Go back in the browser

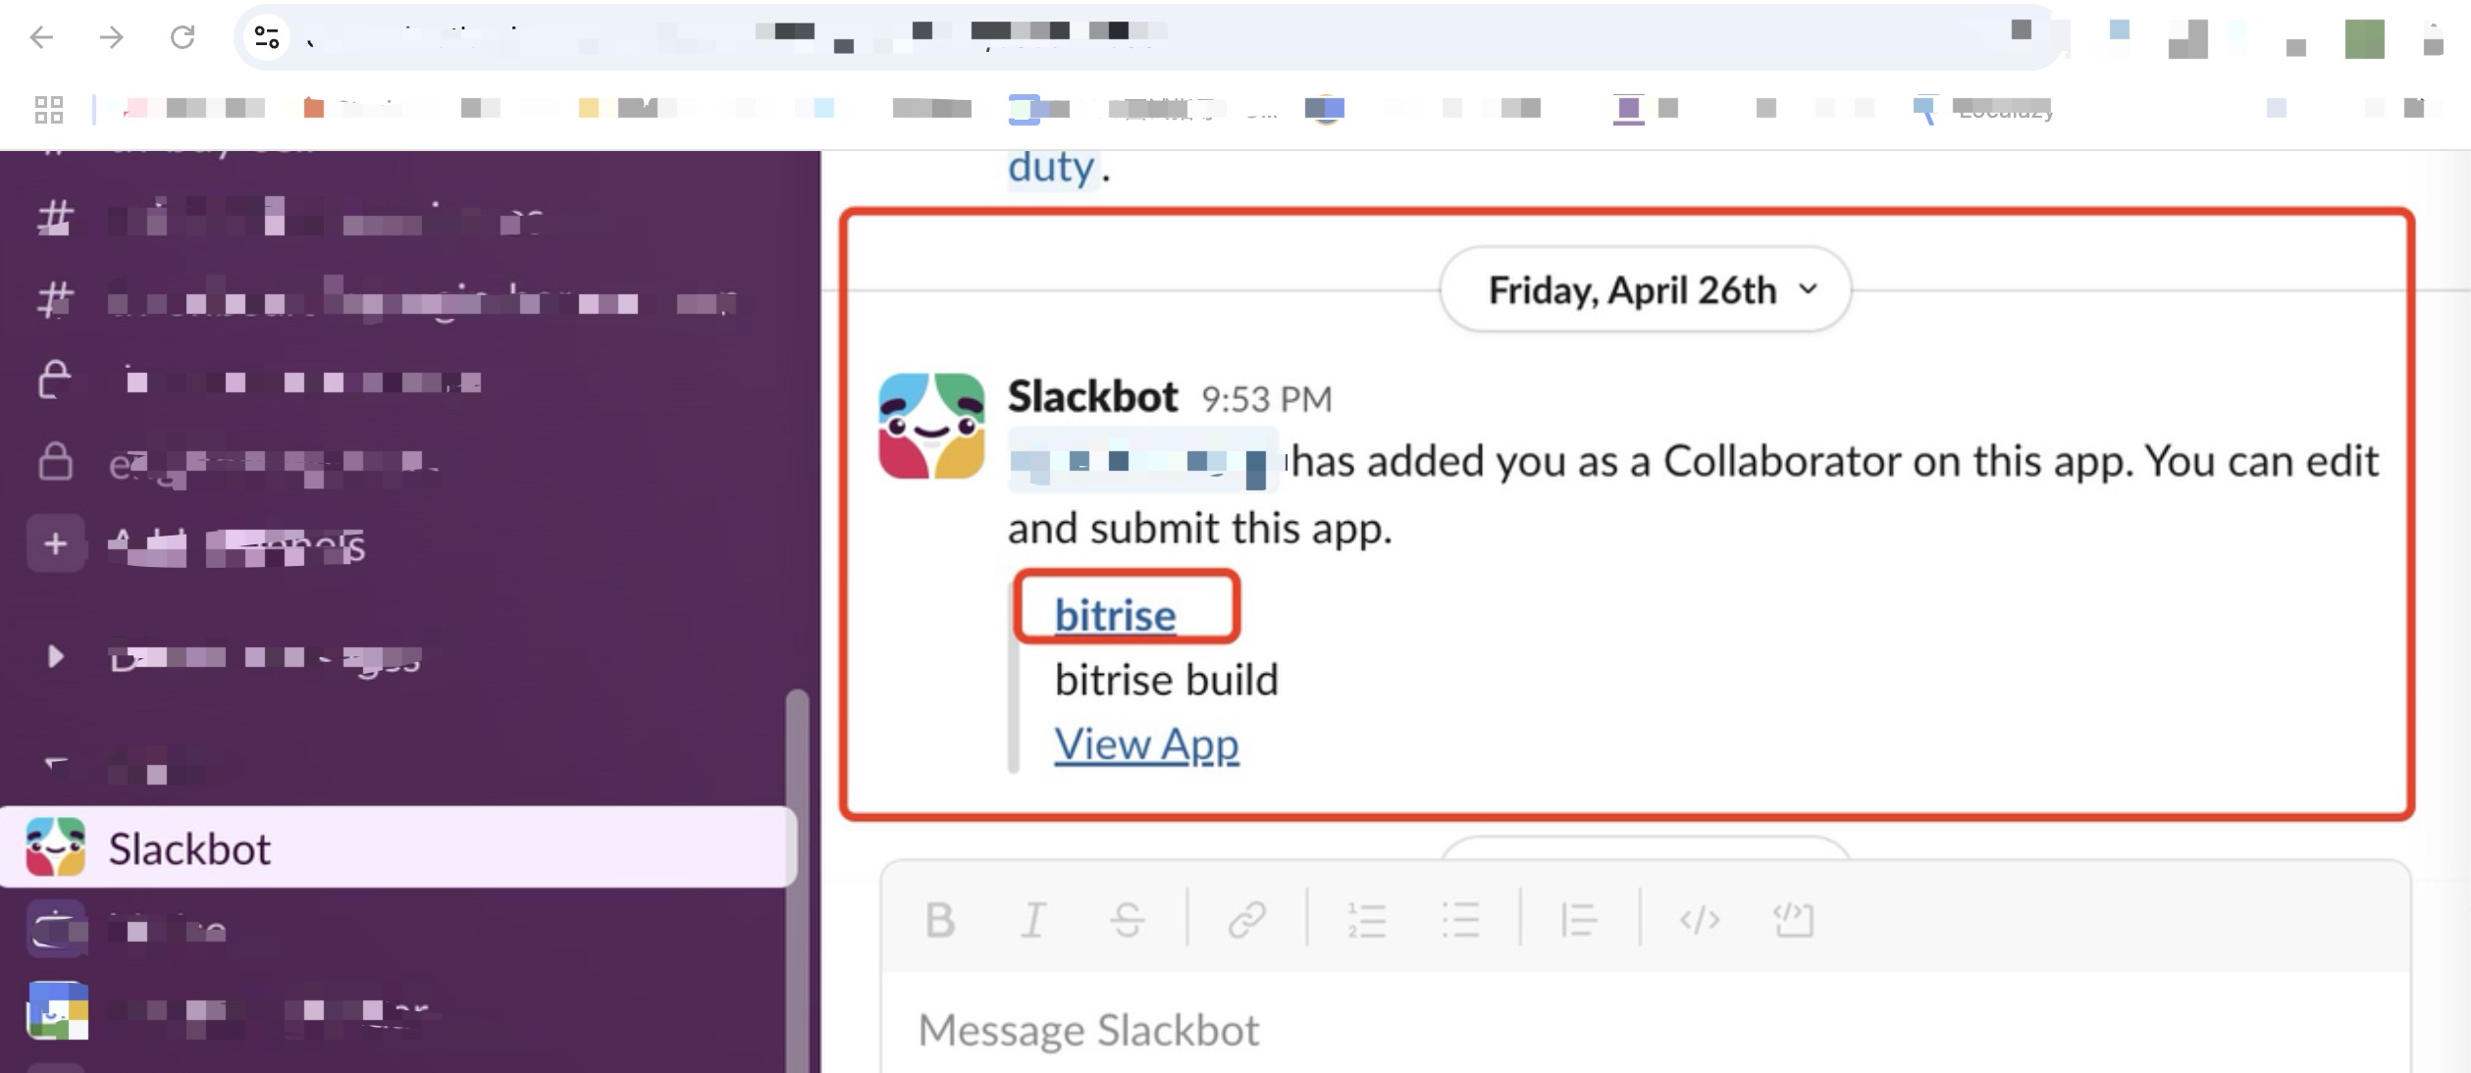41,37
